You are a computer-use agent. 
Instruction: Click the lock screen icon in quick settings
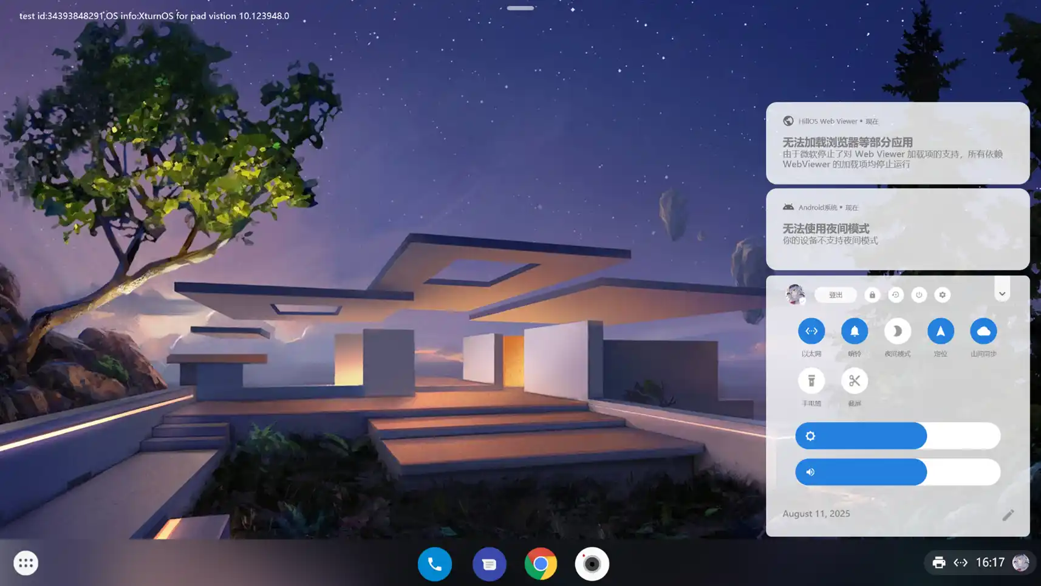pos(872,295)
